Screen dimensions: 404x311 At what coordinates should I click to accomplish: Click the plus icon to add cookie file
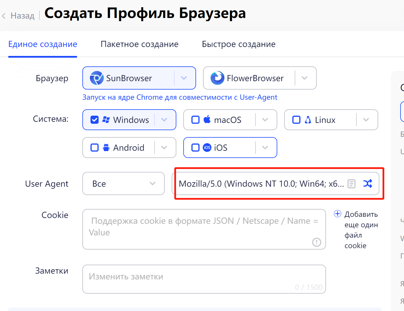(x=338, y=214)
